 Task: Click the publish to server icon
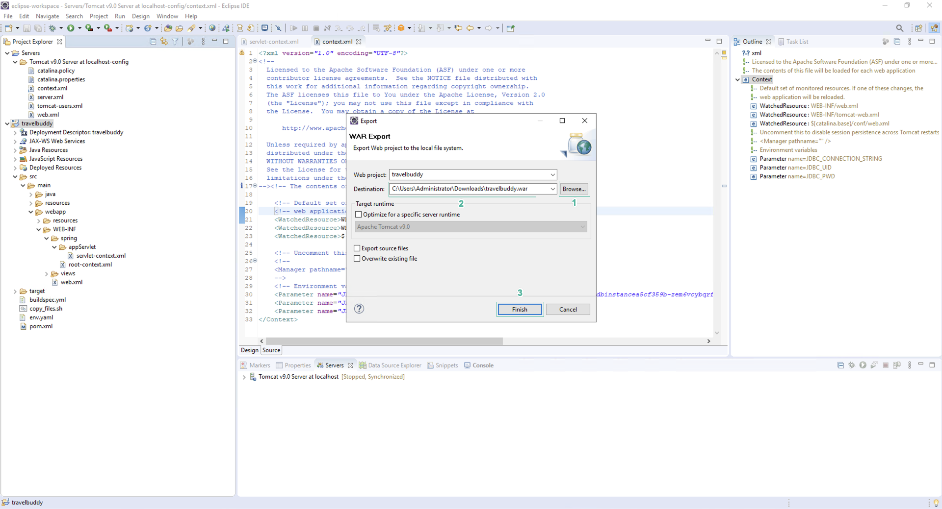(897, 365)
